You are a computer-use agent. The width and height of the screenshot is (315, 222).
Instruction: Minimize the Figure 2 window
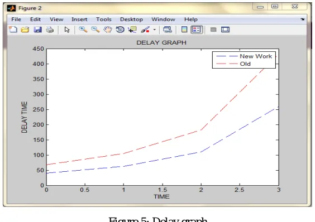(x=260, y=7)
